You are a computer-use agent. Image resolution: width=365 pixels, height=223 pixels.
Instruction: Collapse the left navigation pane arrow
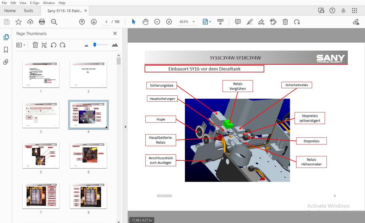coord(125,127)
